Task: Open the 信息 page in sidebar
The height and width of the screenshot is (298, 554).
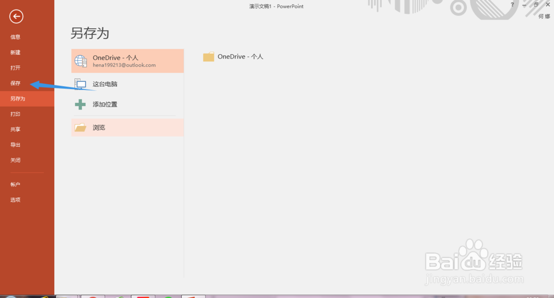Action: (x=15, y=37)
